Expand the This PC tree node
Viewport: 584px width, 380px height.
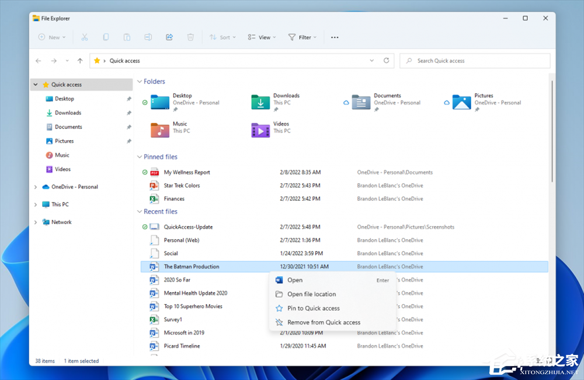point(36,205)
